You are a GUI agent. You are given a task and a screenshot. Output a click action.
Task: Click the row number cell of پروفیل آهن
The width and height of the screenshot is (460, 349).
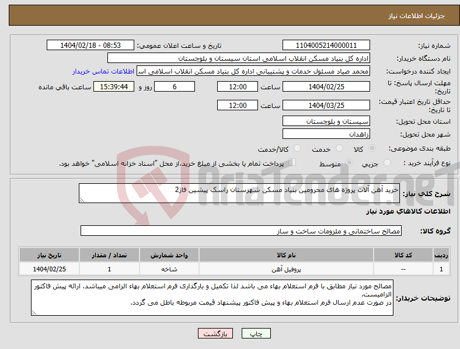441,269
